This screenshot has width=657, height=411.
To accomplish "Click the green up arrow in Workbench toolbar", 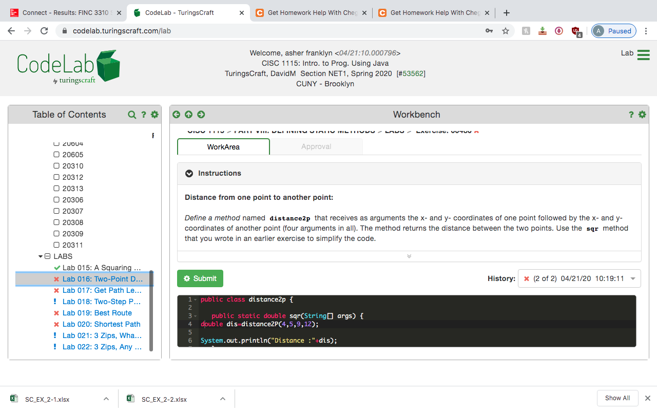I will point(188,114).
